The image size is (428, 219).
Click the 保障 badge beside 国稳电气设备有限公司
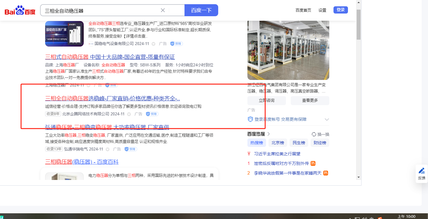click(176, 44)
